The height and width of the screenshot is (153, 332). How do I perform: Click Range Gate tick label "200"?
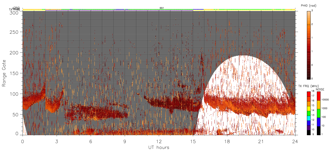coord(15,53)
